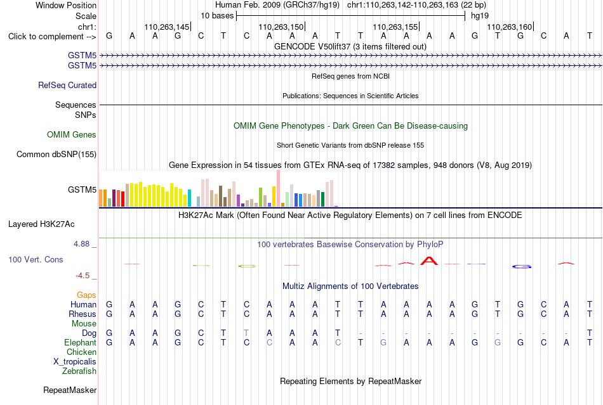Open Gene Expression in 54 tissues GTEx title
Screen dimensions: 603x405
[350, 165]
